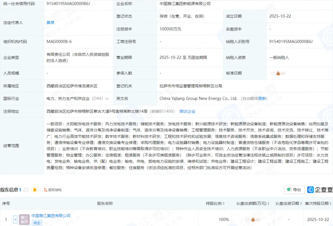This screenshot has height=226, width=333.
Task: Click the lock icon in the 认缴出资额 cell
Action: click(254, 219)
